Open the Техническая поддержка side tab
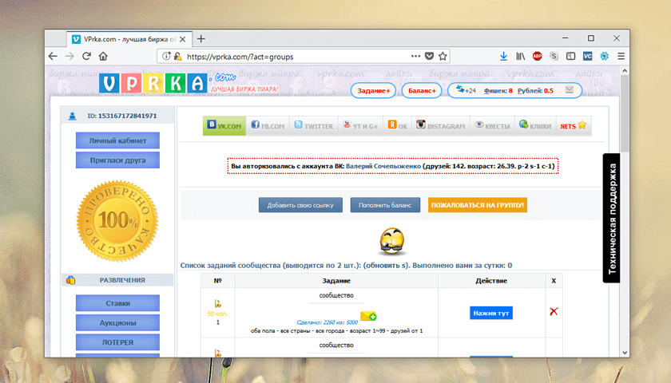Screen dimensions: 671x383 (612, 218)
